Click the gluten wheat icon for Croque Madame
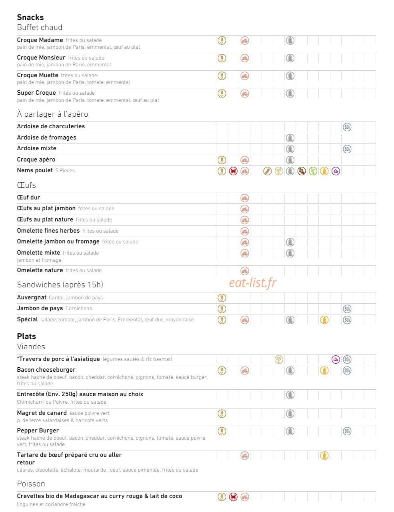Viewport: 394px width, 512px height. [222, 40]
